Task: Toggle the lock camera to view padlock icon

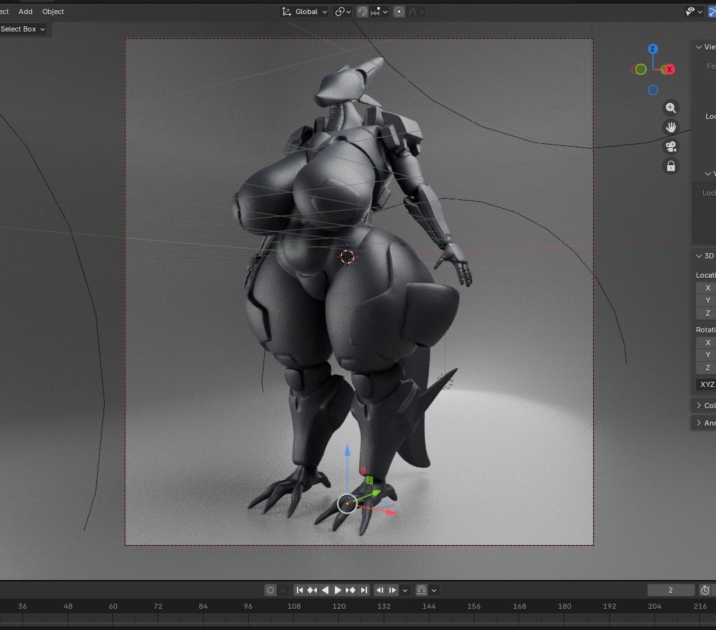Action: tap(671, 166)
